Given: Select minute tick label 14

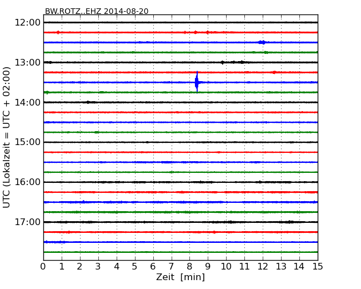Looking at the screenshot, I should (x=299, y=267).
